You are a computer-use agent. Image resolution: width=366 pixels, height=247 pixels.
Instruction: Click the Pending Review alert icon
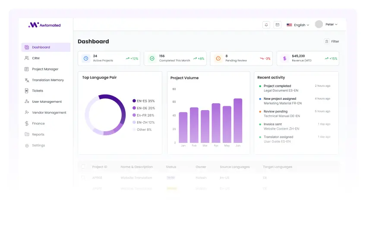(x=218, y=58)
